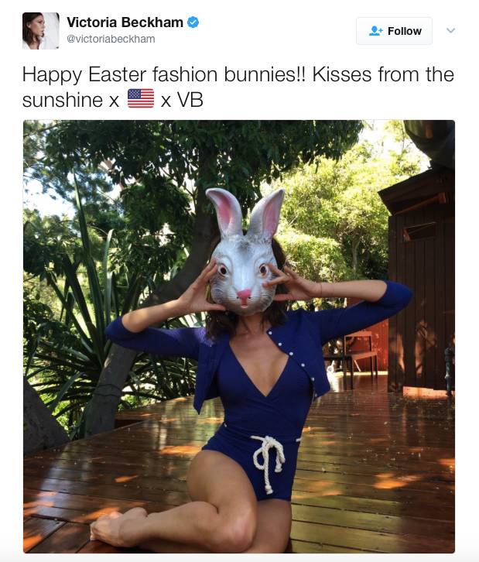Open the @victoriabeckham handle link
479x562 pixels.
111,39
